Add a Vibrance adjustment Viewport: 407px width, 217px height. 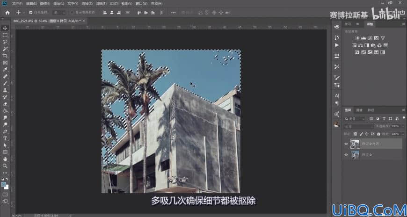(x=383, y=38)
